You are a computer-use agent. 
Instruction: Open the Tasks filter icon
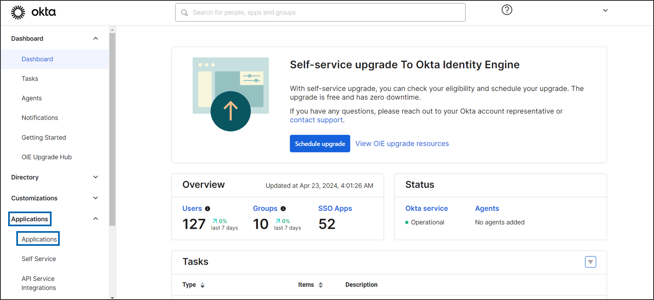tap(590, 262)
